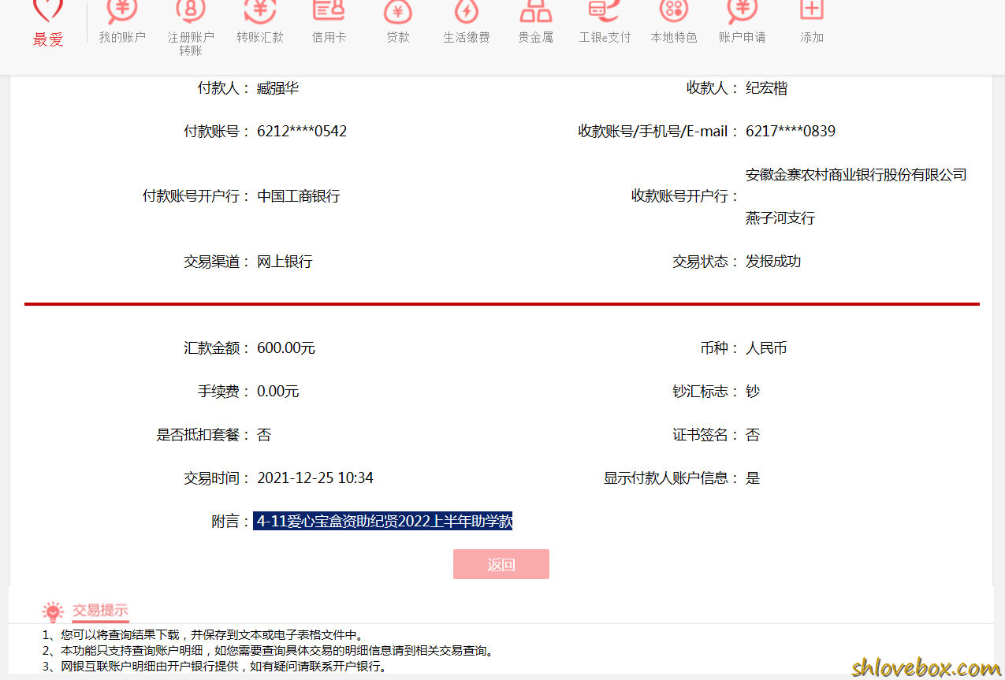Open the 信用卡 credit card icon
Viewport: 1005px width, 680px height.
[x=329, y=9]
